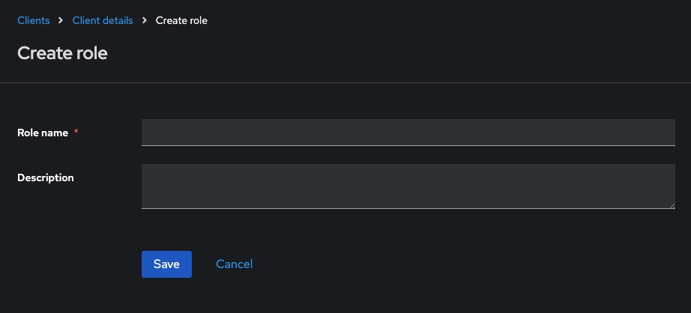Click the divider line below the heading
Image resolution: width=691 pixels, height=313 pixels.
pos(345,82)
